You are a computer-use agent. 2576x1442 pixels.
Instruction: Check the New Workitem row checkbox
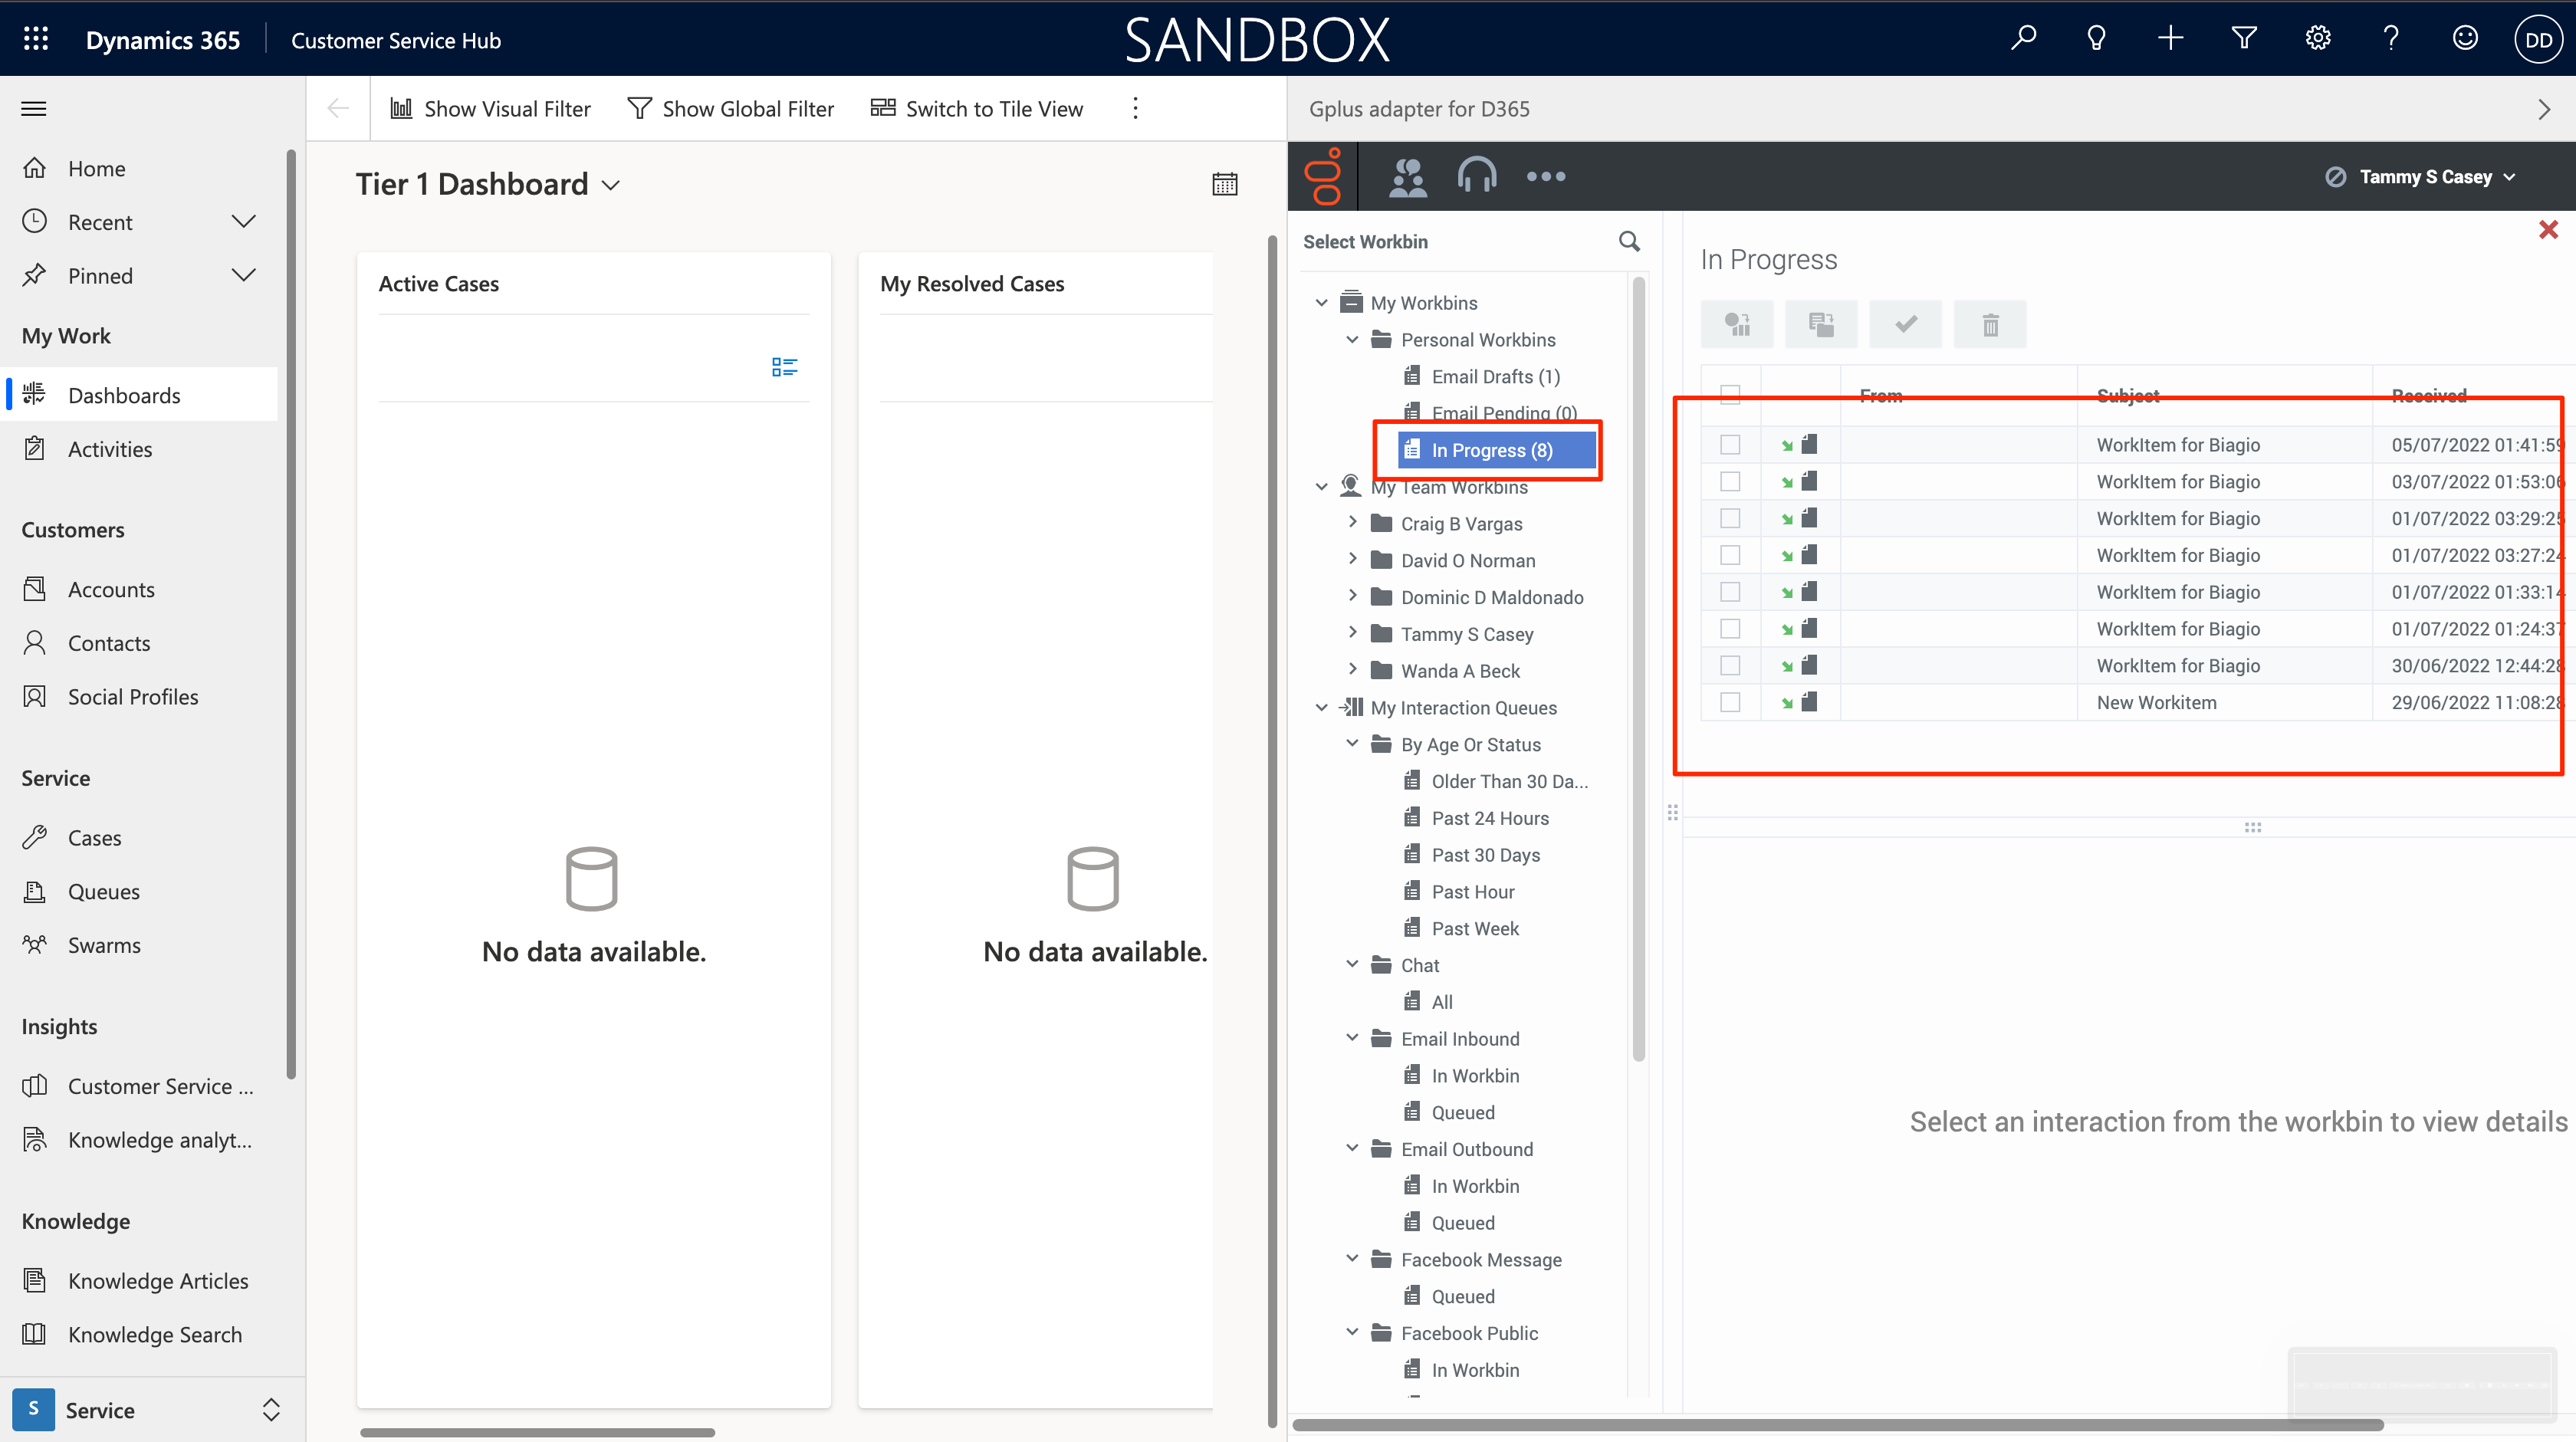point(1730,702)
